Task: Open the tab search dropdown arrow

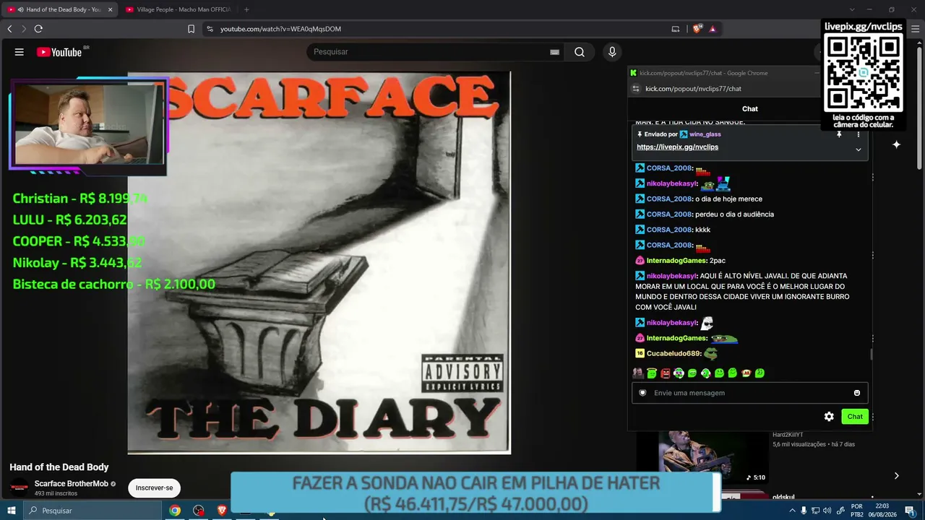Action: 852,9
